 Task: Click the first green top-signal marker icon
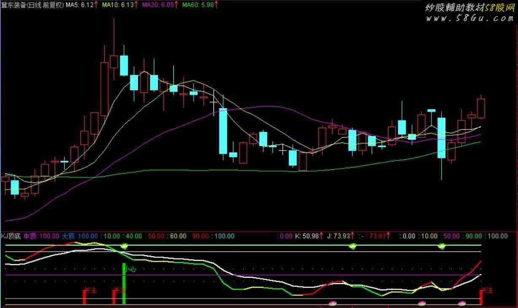[124, 246]
